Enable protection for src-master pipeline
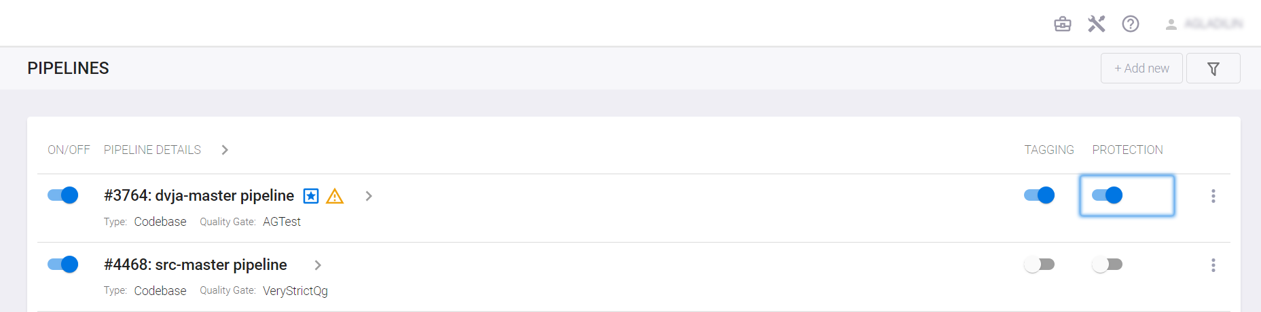1261x312 pixels. click(1107, 265)
